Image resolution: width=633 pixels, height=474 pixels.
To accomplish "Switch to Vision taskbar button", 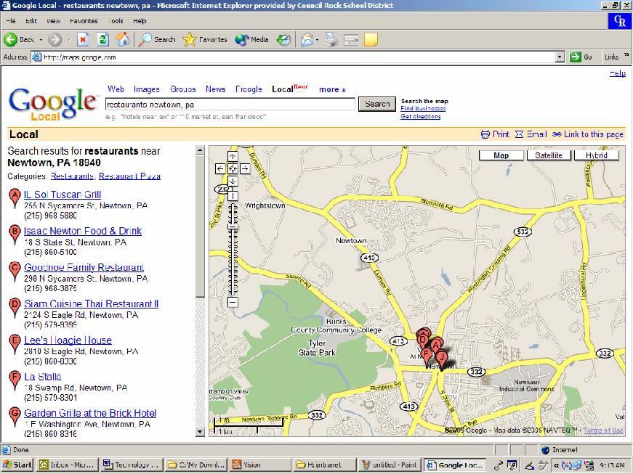I will [x=260, y=465].
